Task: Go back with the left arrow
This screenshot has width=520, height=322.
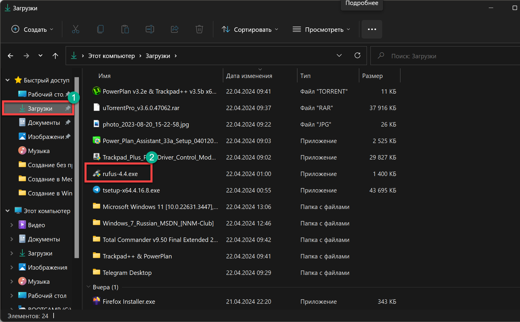Action: point(10,56)
